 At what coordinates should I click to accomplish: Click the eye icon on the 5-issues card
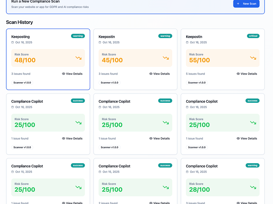[x=238, y=74]
